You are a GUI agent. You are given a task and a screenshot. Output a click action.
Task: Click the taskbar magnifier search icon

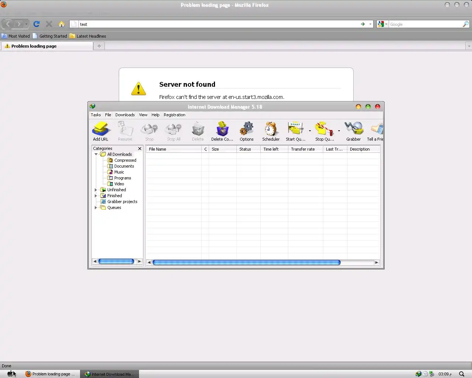click(462, 374)
